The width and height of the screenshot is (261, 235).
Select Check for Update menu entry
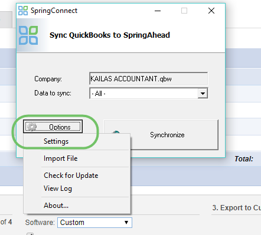pos(77,176)
